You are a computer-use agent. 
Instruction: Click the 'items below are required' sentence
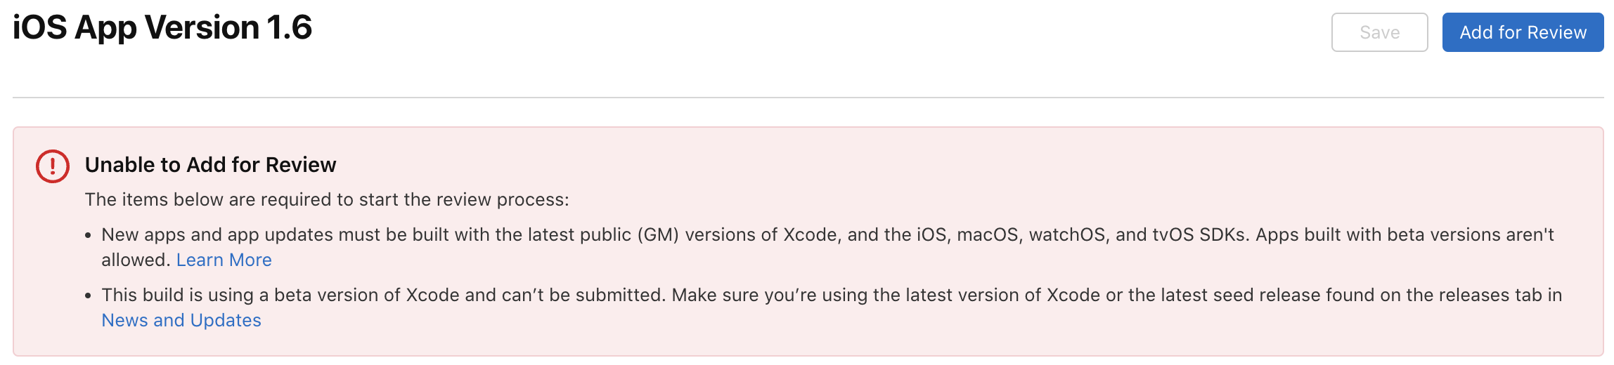click(327, 200)
